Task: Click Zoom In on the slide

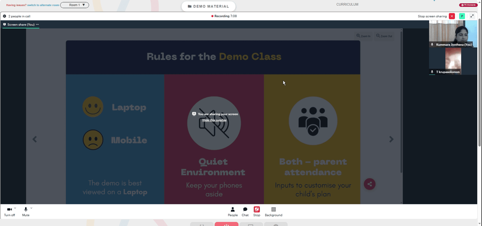Action: 363,36
